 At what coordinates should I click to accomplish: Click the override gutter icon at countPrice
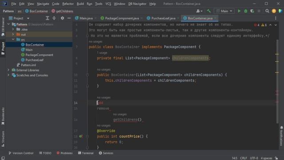coord(81,136)
